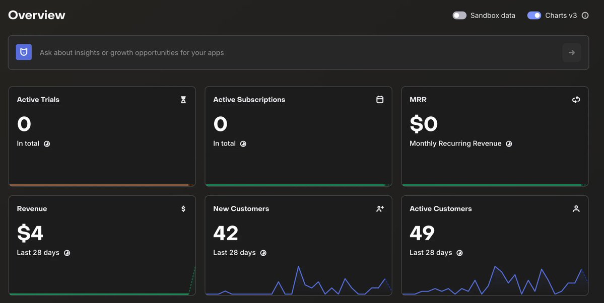Click the $4 revenue value
Screen dimensions: 604x303
(x=30, y=233)
